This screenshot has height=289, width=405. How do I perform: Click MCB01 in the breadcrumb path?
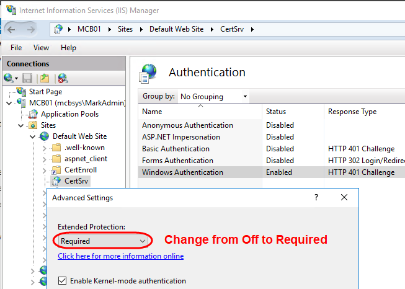[x=89, y=29]
